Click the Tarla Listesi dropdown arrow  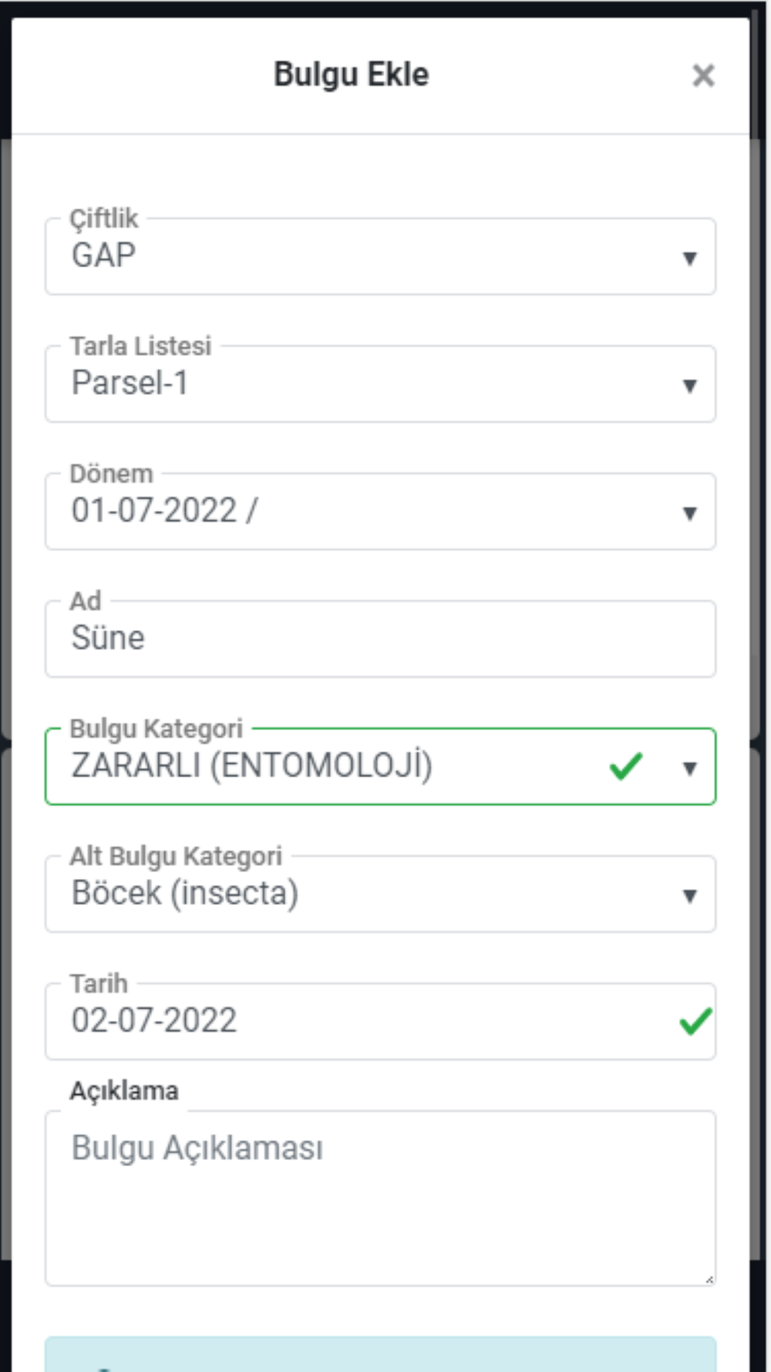pyautogui.click(x=689, y=385)
